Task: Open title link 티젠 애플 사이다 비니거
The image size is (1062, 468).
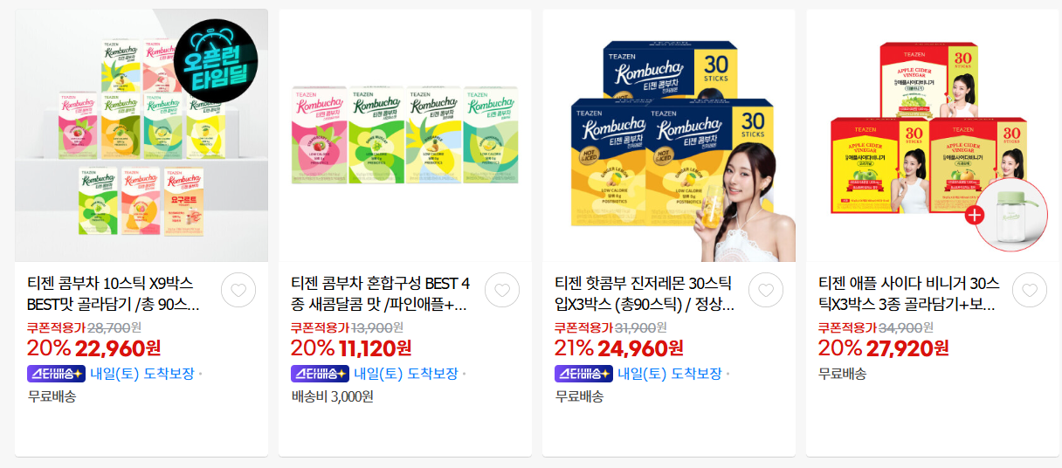Action: (x=908, y=294)
